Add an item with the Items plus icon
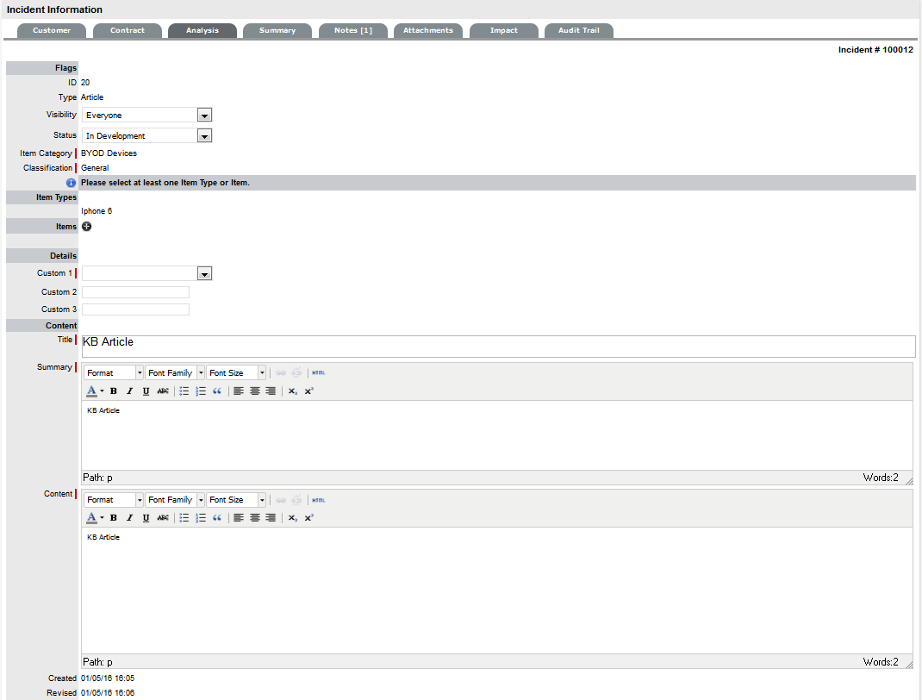 (x=86, y=227)
